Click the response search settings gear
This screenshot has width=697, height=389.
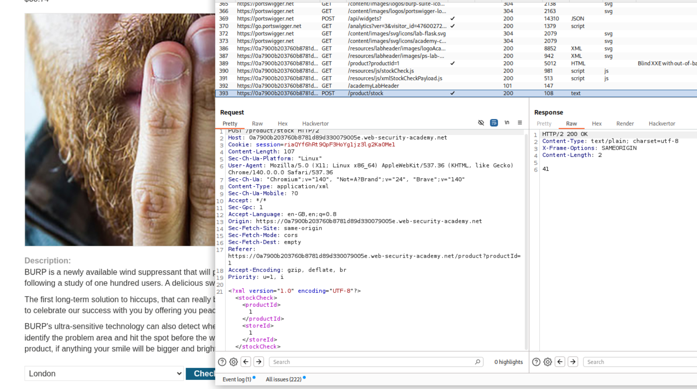[548, 362]
